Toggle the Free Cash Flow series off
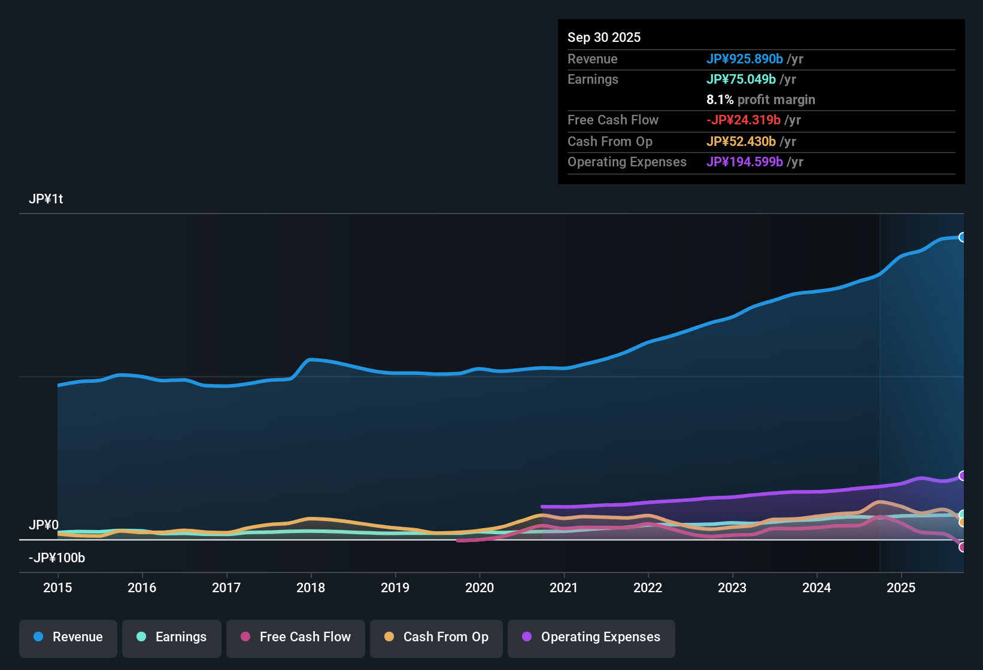983x670 pixels. [x=295, y=637]
